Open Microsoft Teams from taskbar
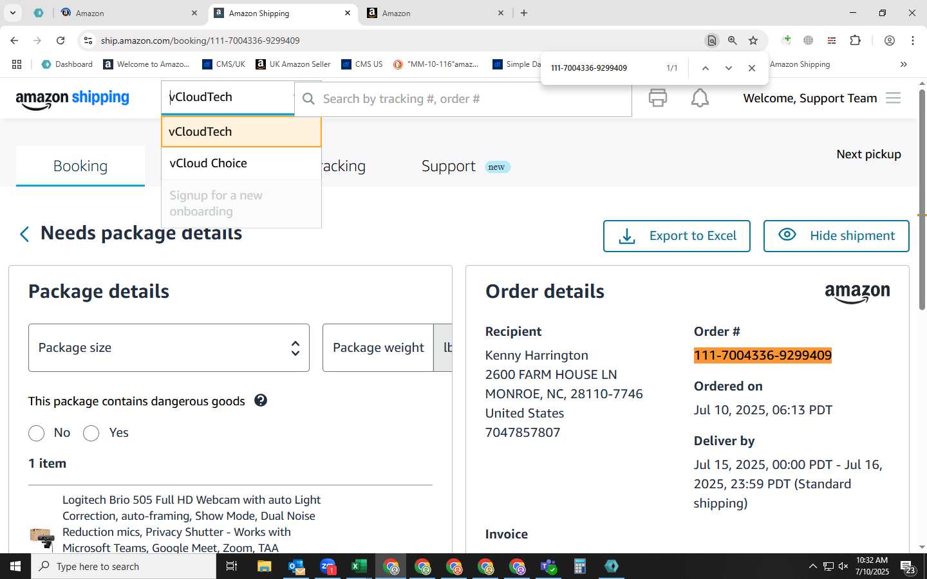Image resolution: width=927 pixels, height=579 pixels. click(x=548, y=566)
